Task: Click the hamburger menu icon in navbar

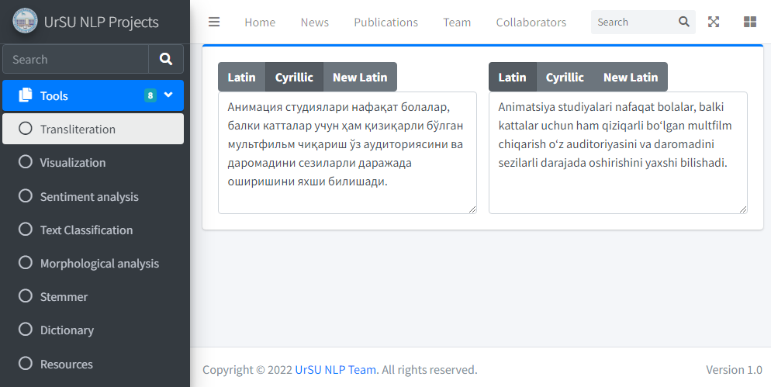Action: 214,22
